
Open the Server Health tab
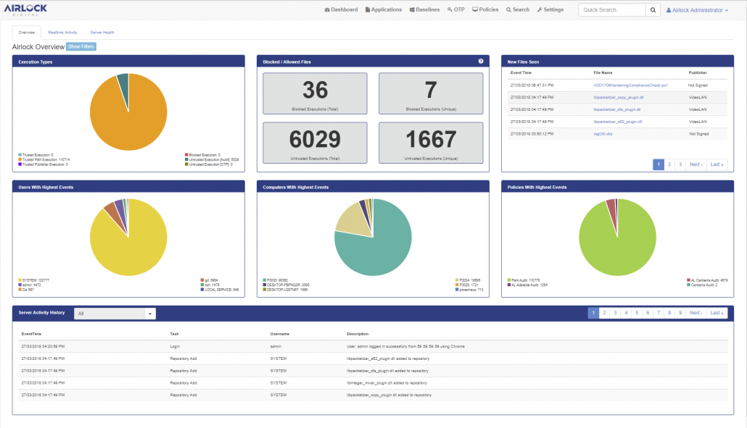[102, 33]
